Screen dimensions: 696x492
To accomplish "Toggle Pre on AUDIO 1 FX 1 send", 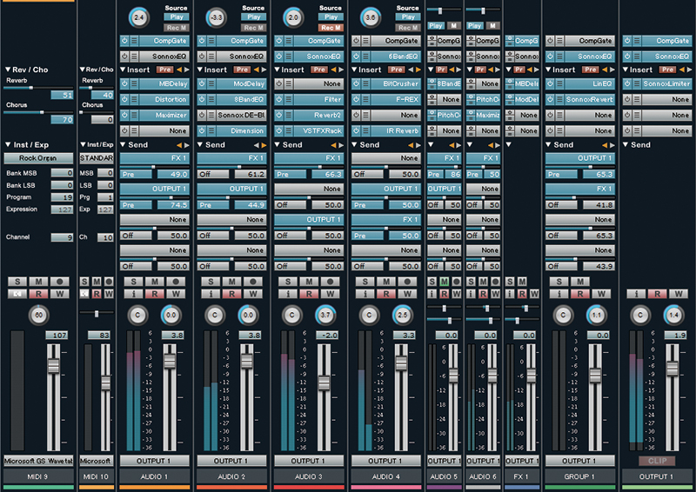I will tap(136, 175).
